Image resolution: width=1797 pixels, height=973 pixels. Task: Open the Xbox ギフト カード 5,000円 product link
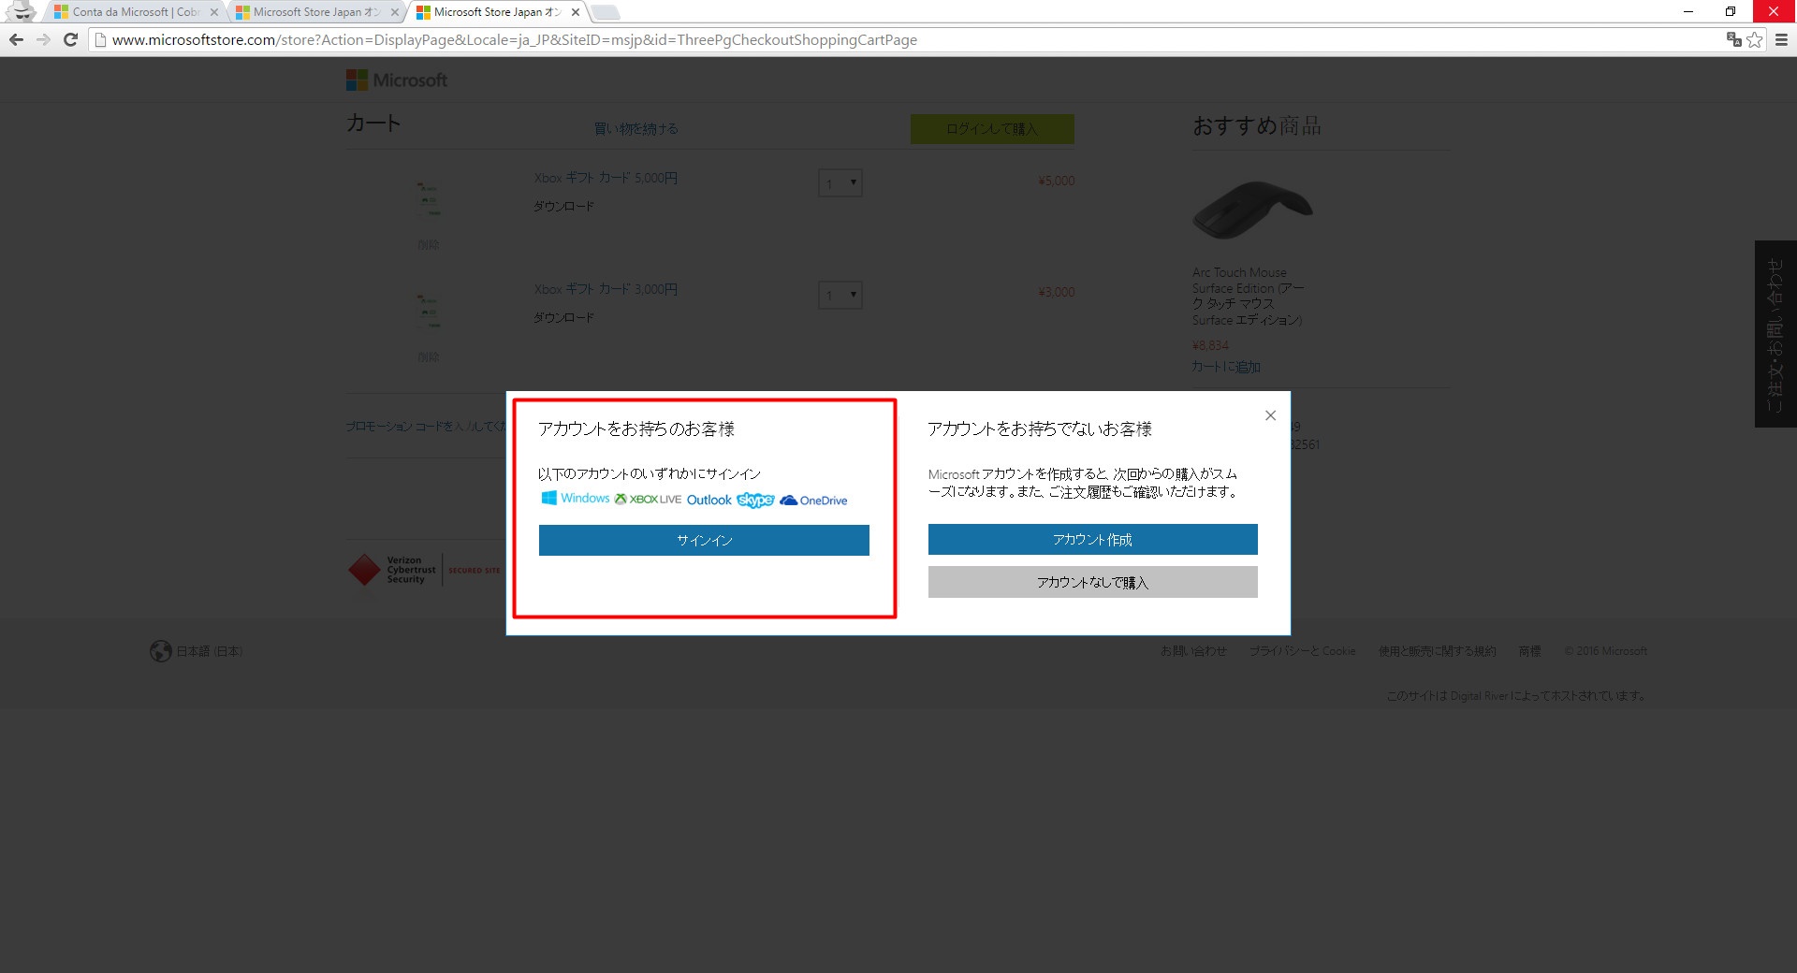(606, 178)
